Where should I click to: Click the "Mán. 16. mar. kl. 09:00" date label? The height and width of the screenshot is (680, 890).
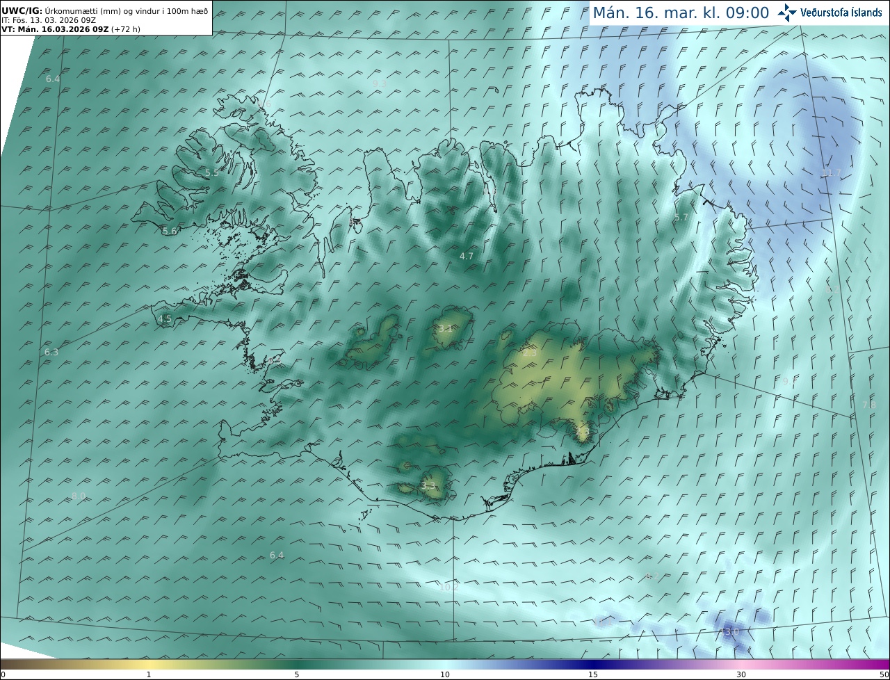coord(681,13)
